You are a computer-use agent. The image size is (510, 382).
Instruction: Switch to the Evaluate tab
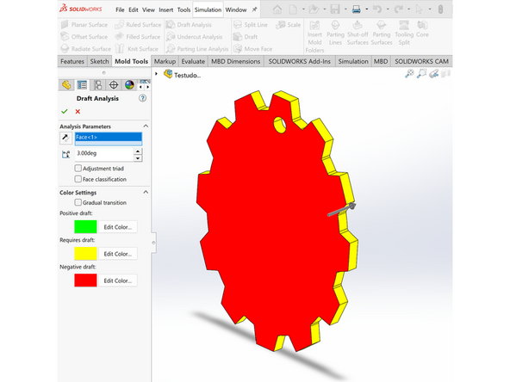193,61
